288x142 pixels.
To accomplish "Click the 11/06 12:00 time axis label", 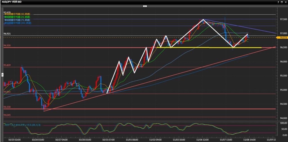I will tap(202, 139).
